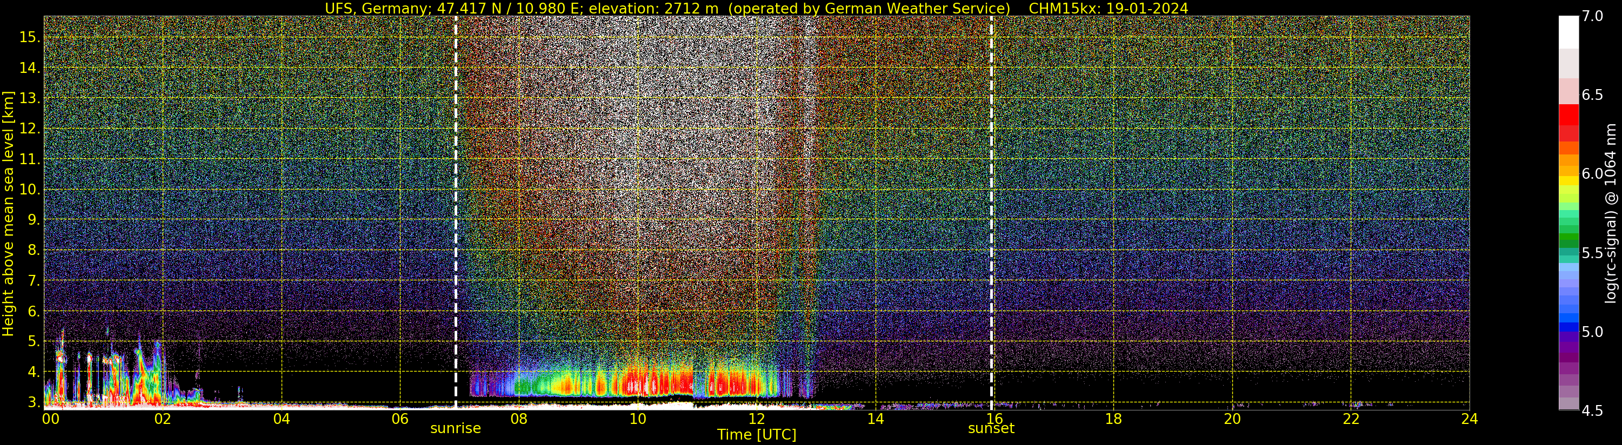The width and height of the screenshot is (1622, 445).
Task: Click the height axis tick label "5."
Action: 34,342
